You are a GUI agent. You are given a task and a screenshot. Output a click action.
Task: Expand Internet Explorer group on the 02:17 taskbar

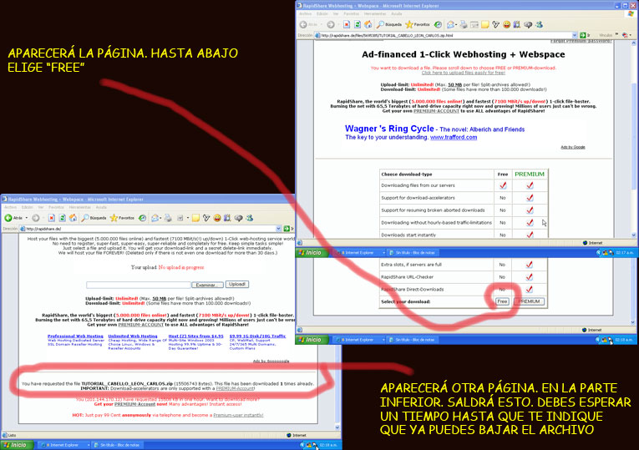tap(383, 253)
